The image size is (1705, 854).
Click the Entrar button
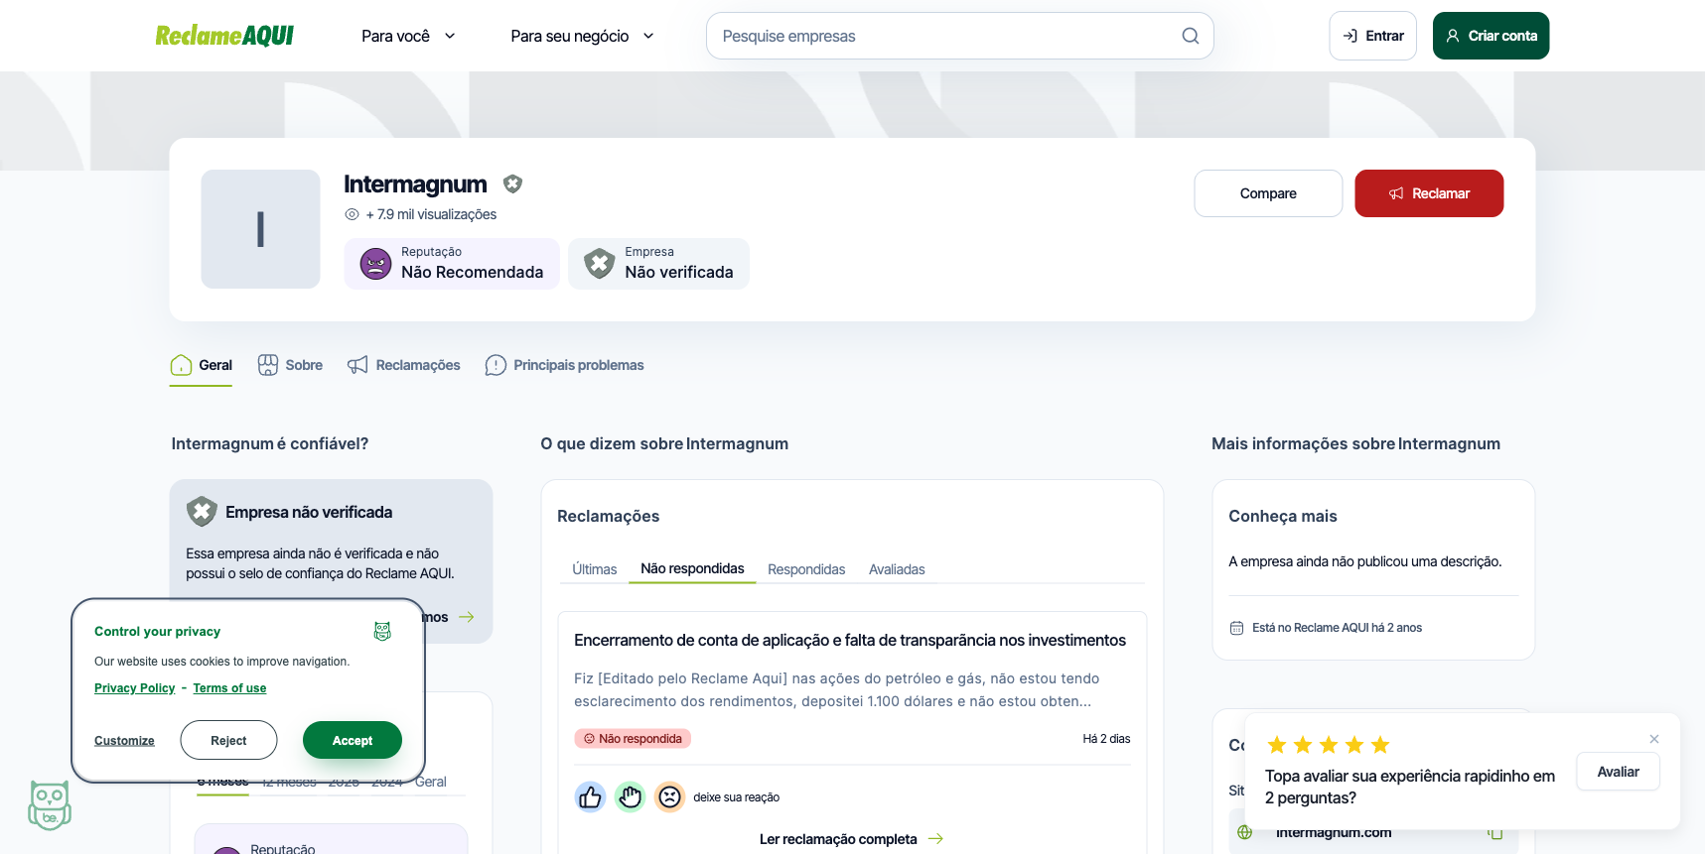(x=1372, y=36)
